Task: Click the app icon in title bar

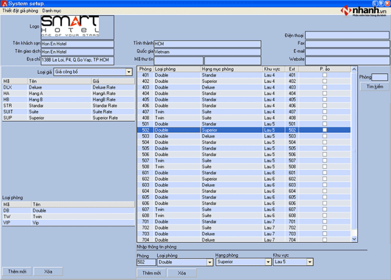Action: pos(4,4)
